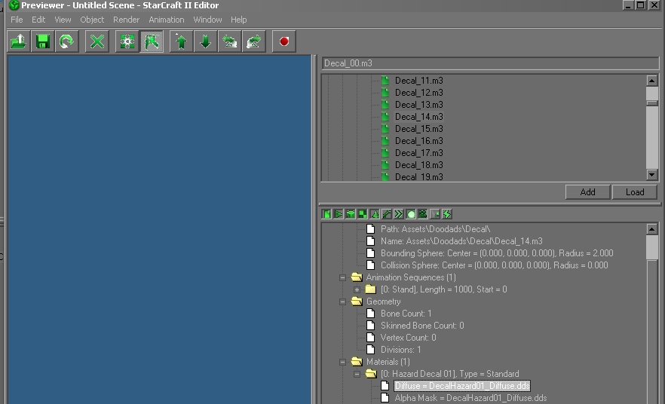Click the reload circular arrow icon
The image size is (665, 404).
pyautogui.click(x=66, y=41)
